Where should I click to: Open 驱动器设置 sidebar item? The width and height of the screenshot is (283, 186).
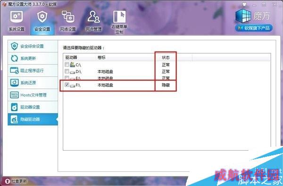[33, 107]
